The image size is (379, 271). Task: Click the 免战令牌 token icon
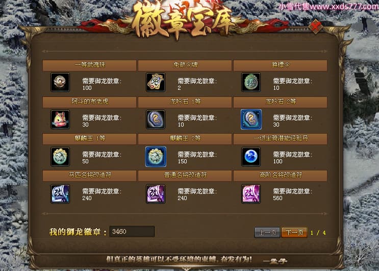[156, 82]
